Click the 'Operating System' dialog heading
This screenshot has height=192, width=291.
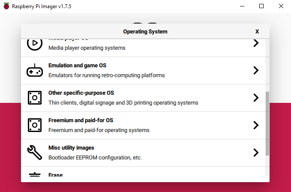(145, 32)
